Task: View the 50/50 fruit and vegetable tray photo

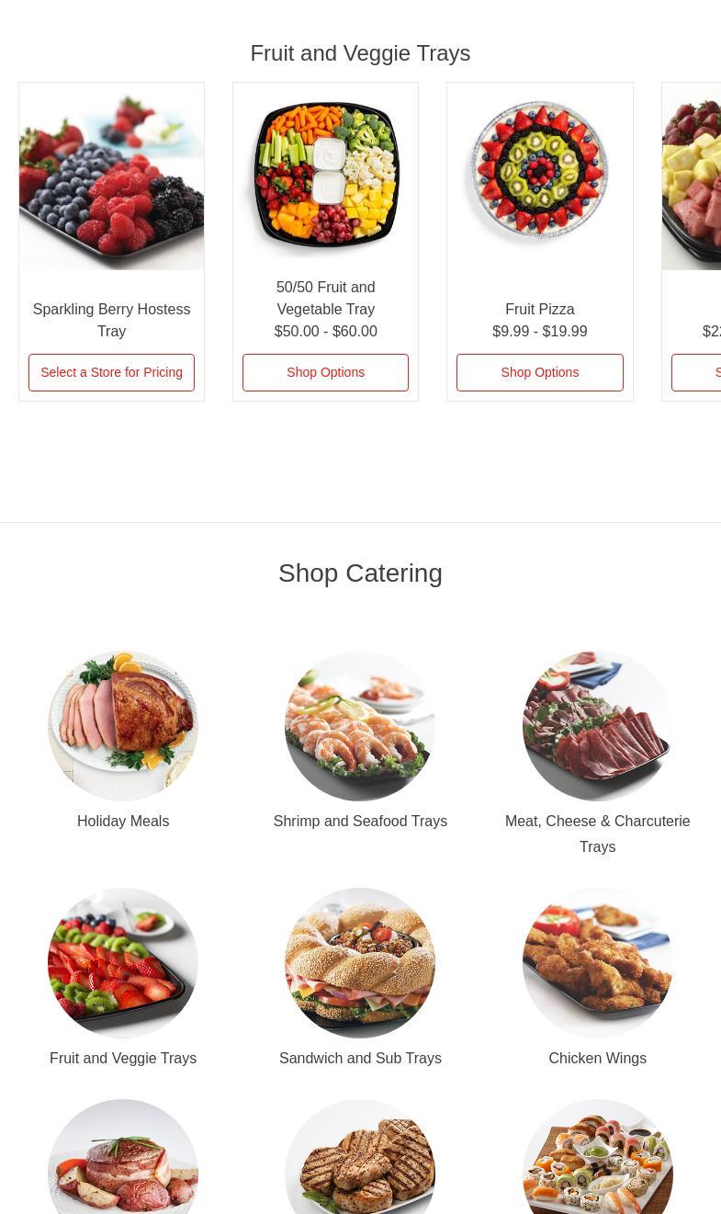Action: click(325, 176)
